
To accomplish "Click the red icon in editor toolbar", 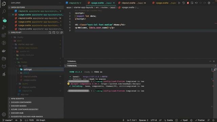I will tap(188, 3).
